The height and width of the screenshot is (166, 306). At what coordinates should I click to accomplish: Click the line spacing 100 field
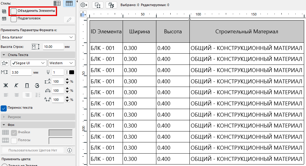[58, 81]
